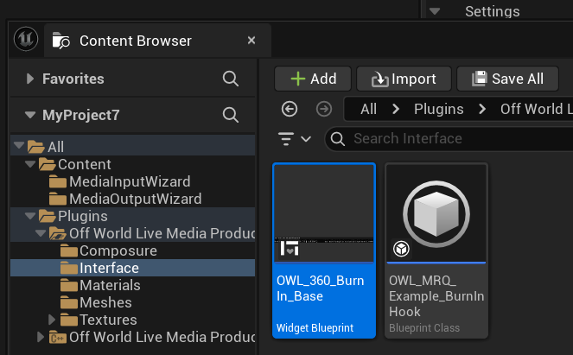Click the blueprint class type badge icon

click(x=401, y=249)
